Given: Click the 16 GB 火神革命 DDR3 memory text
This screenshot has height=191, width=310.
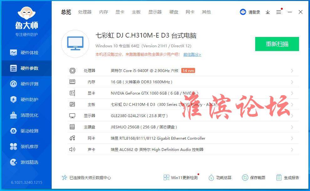Looking at the screenshot, I should tap(142, 82).
